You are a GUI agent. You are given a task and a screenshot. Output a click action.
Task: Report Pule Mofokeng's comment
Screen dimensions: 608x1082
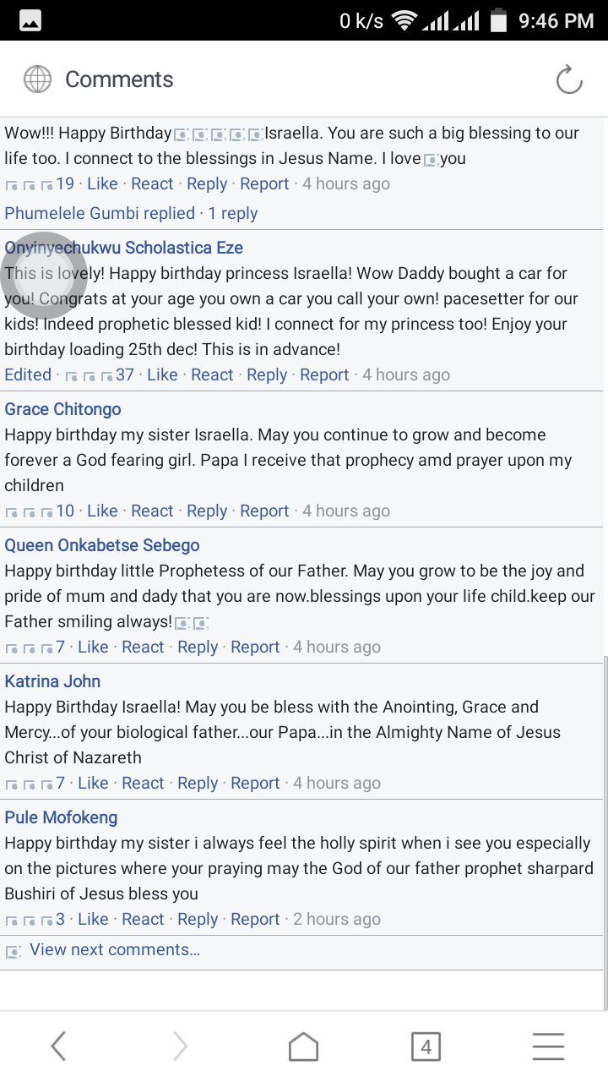click(x=255, y=919)
